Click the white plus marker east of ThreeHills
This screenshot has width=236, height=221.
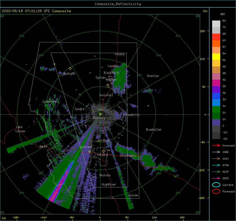point(148,106)
